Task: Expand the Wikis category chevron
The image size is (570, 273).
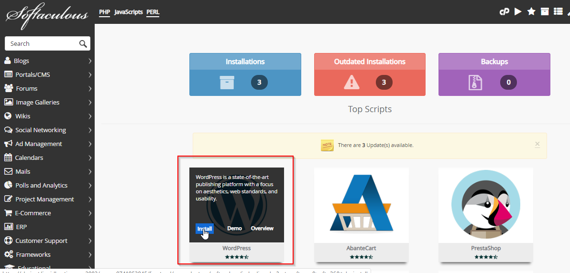Action: click(90, 116)
